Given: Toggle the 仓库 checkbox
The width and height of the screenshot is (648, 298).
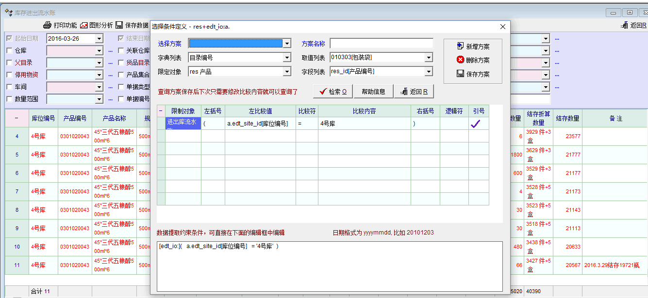Looking at the screenshot, I should [9, 50].
